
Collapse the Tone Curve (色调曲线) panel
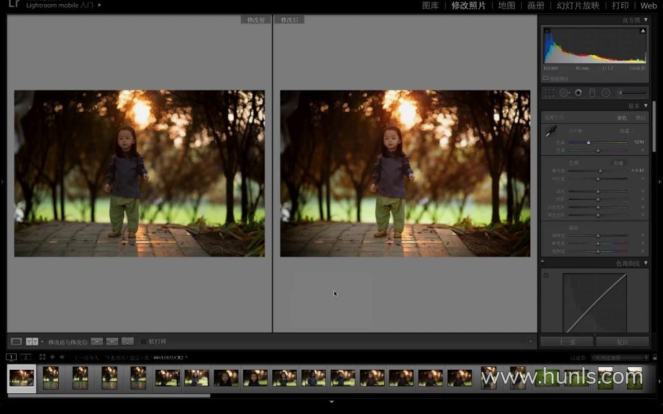click(646, 263)
